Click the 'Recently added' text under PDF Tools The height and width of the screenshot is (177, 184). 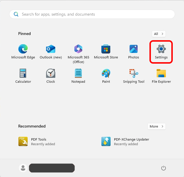point(43,144)
